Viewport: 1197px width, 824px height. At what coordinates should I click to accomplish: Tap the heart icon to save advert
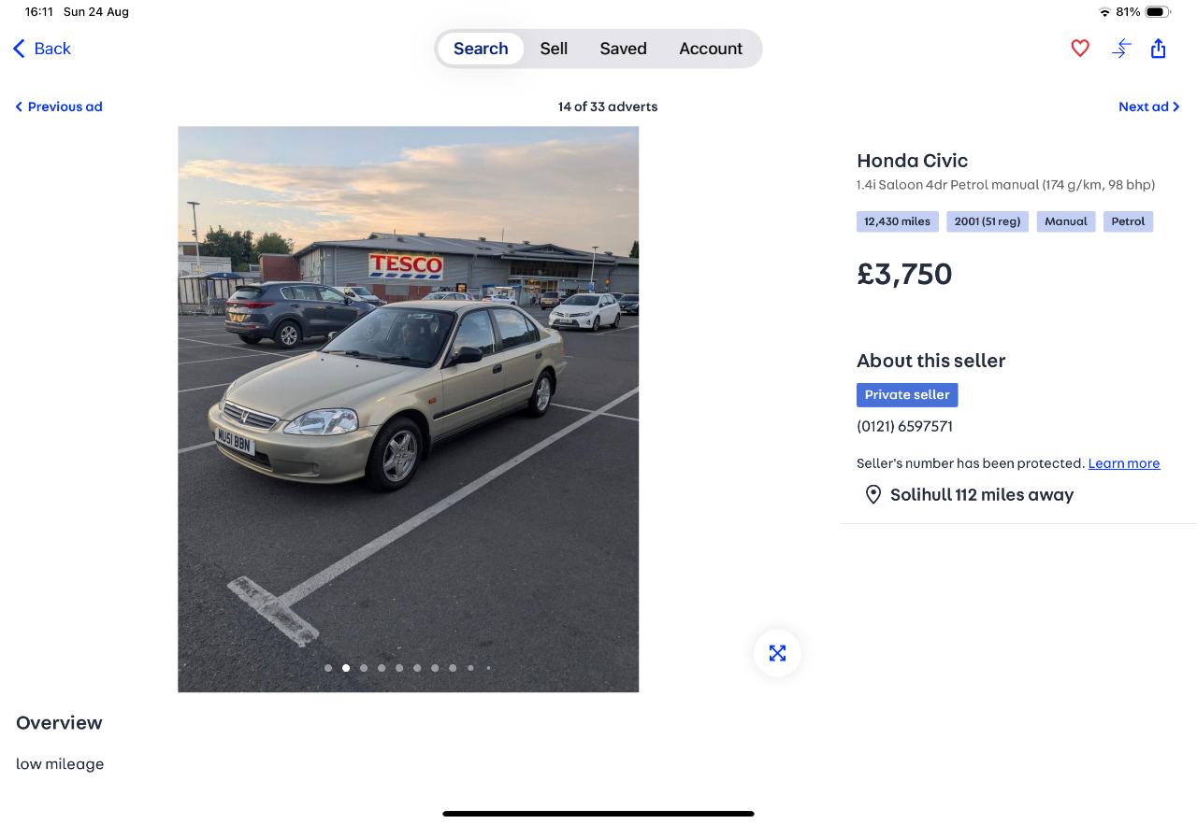[1080, 49]
